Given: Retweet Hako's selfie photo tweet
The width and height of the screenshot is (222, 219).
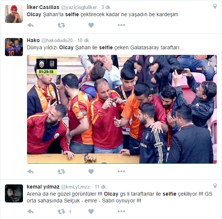Looking at the screenshot, I should (x=61, y=172).
